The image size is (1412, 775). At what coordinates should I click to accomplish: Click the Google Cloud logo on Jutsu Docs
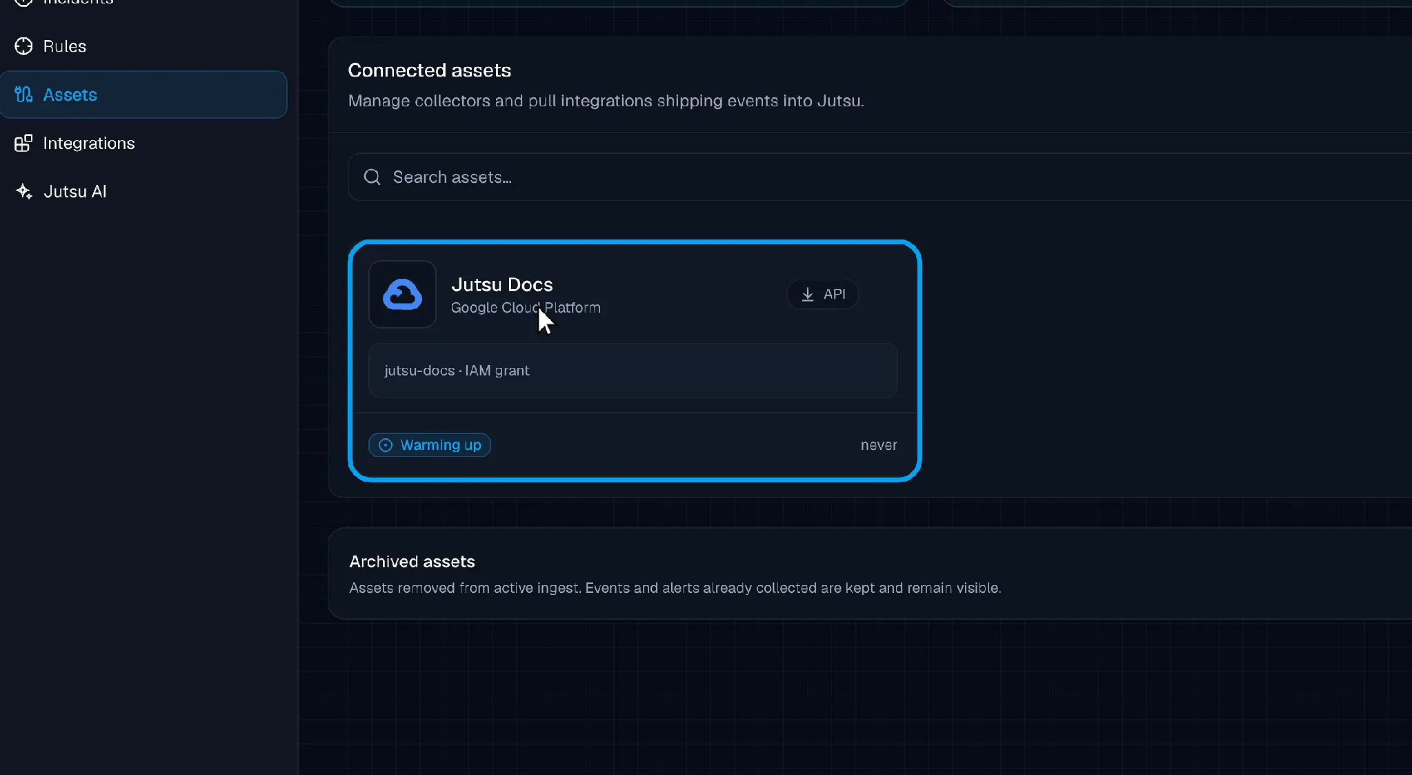[402, 295]
